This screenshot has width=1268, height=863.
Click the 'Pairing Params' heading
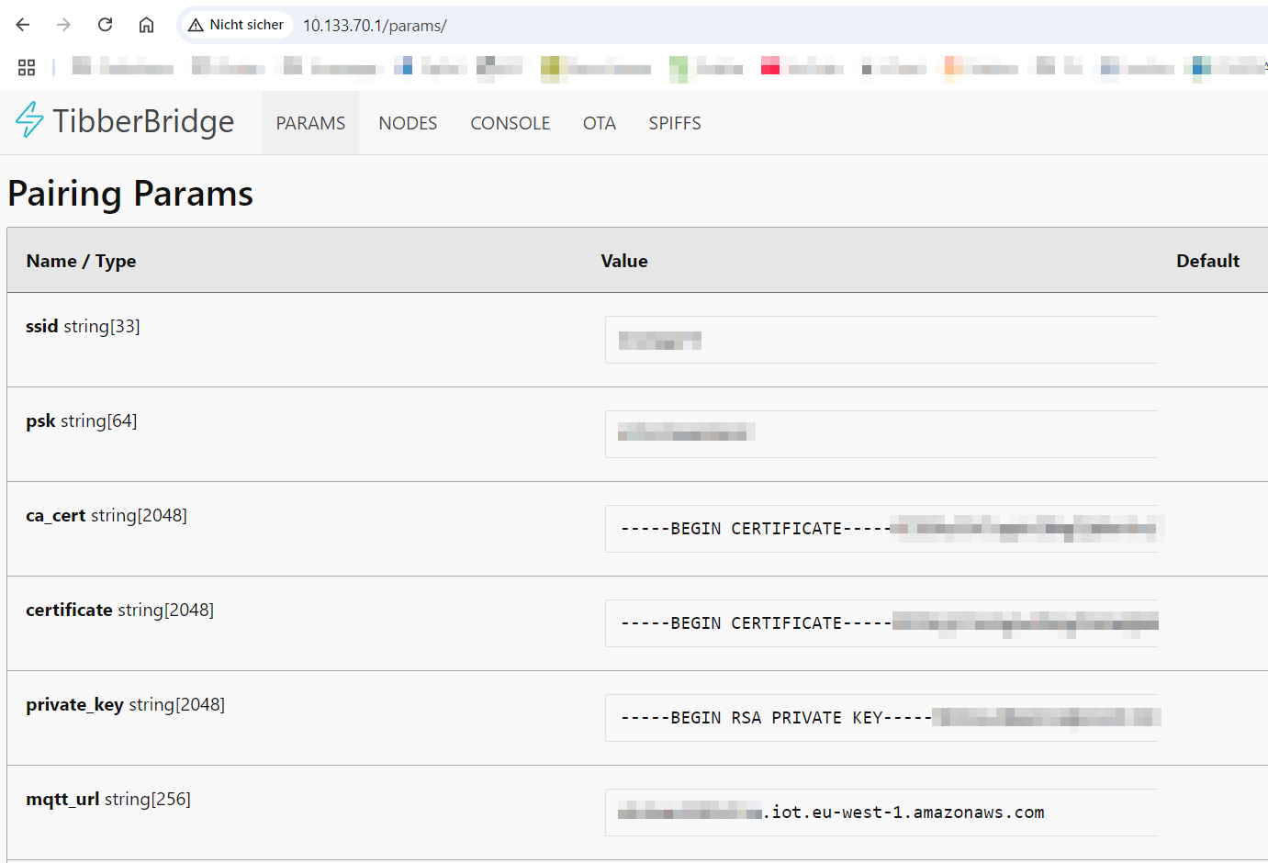[130, 194]
